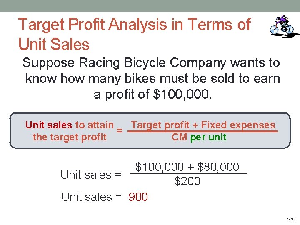This screenshot has width=300, height=225.
Task: Click the '$100,000 + $80,000' numerator
Action: click(187, 166)
